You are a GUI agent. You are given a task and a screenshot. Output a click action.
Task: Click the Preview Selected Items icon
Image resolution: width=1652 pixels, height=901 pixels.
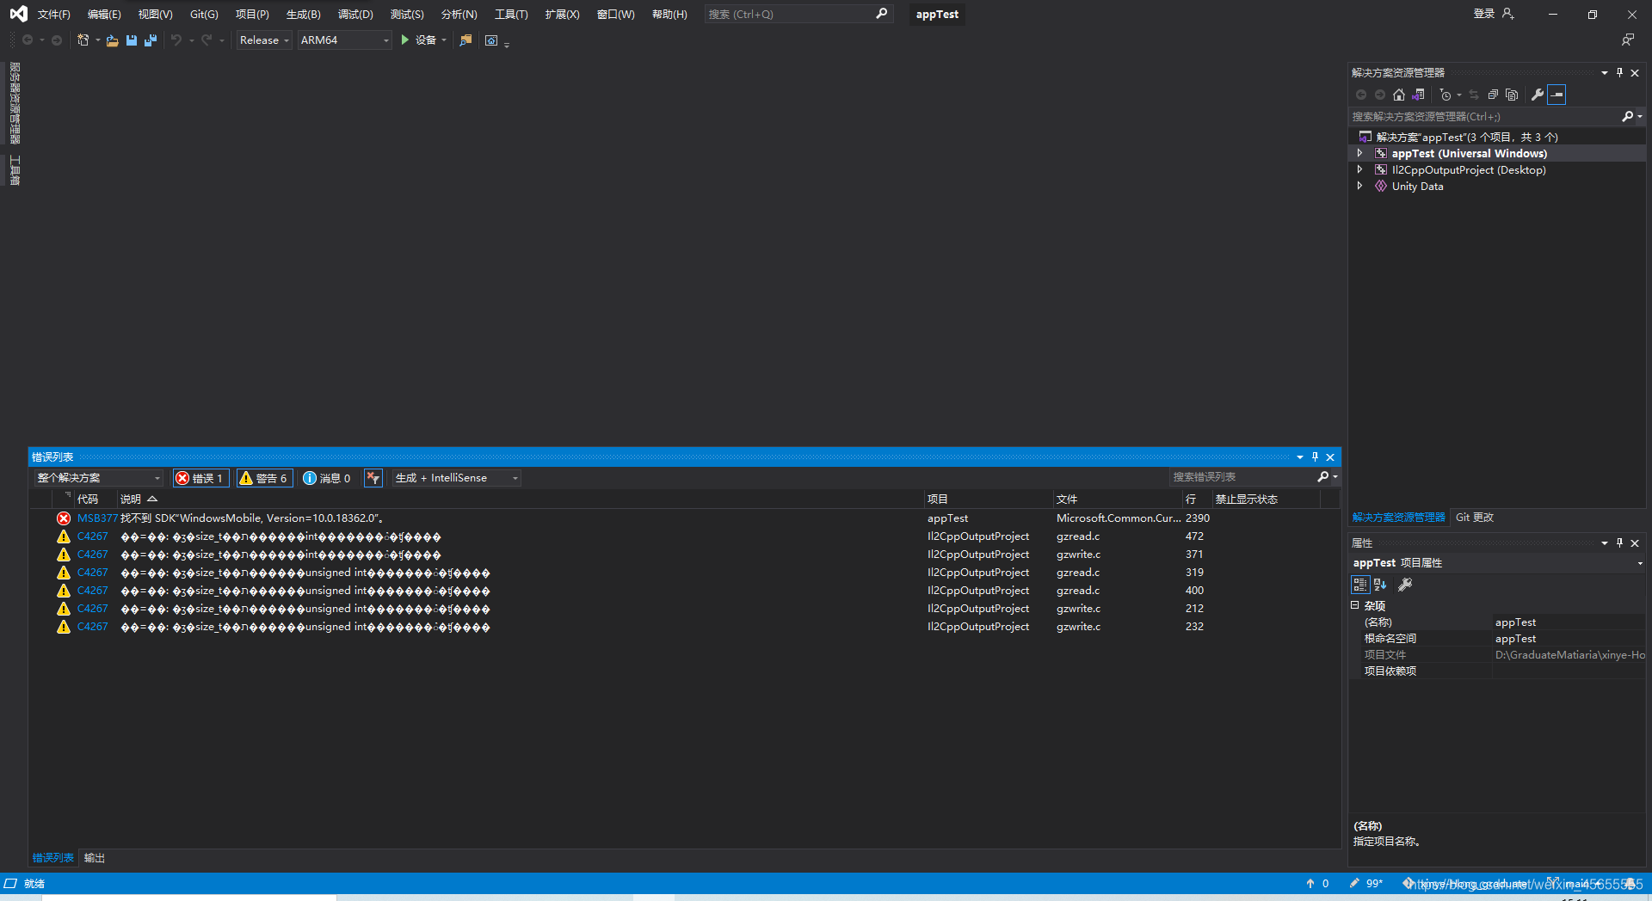[1556, 95]
